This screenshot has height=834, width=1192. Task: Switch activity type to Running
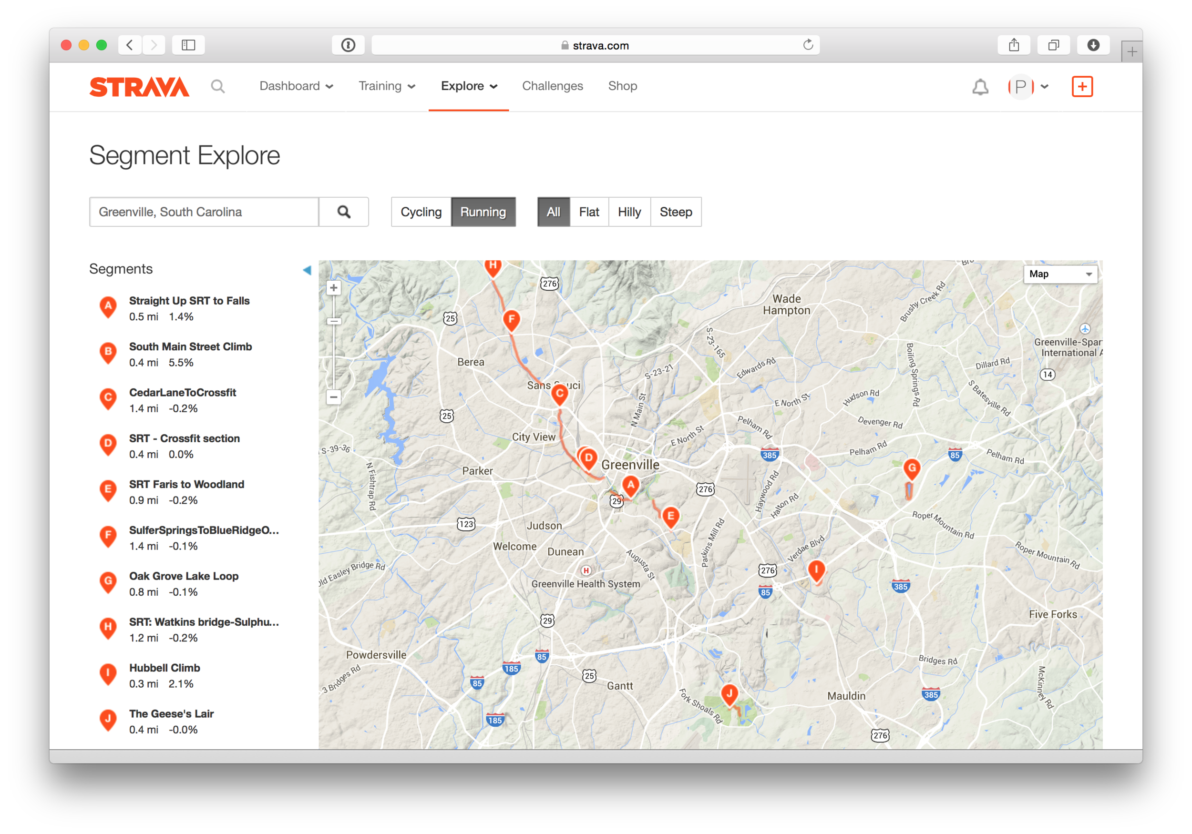(483, 212)
